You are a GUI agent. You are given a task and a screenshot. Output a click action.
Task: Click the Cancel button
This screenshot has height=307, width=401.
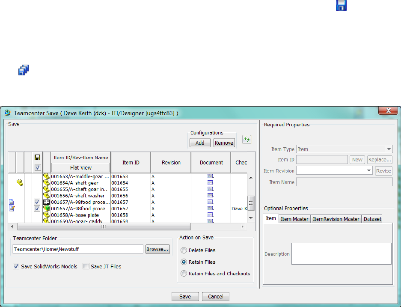[x=216, y=297]
